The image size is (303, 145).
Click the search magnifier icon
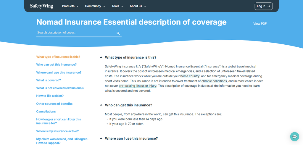[118, 33]
